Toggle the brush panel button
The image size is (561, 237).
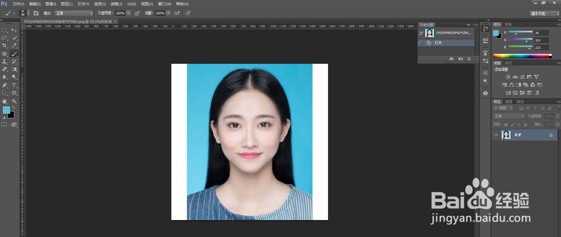coord(36,13)
